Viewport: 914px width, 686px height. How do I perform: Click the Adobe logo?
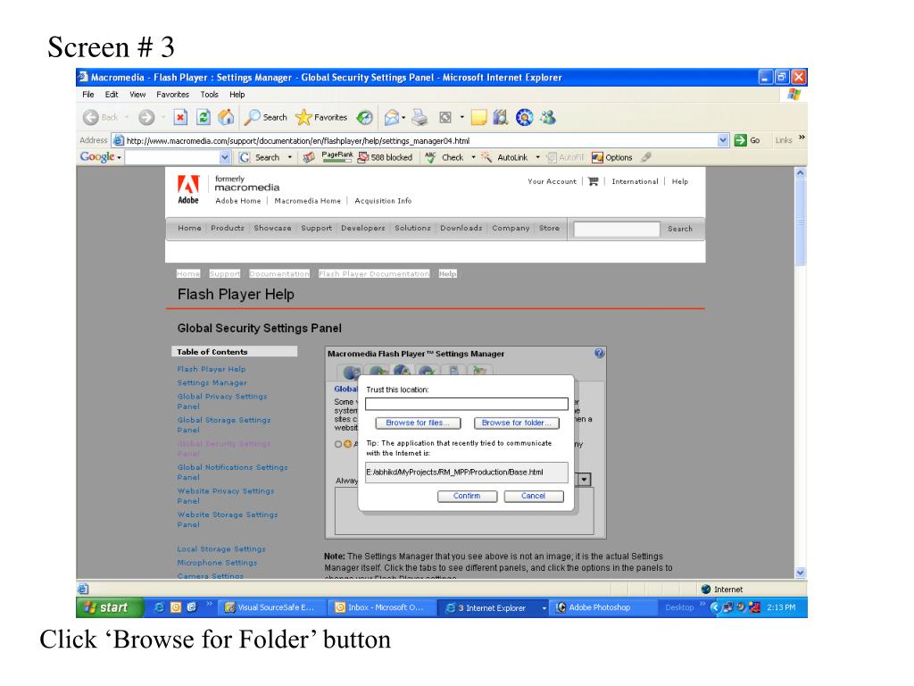pyautogui.click(x=188, y=189)
